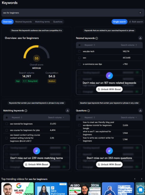Click the 31,470 search volume value
145x195 pixels.
pos(53,124)
